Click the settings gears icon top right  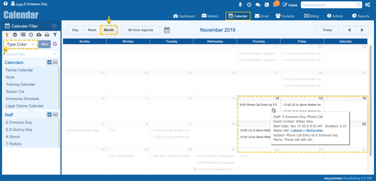(x=367, y=5)
